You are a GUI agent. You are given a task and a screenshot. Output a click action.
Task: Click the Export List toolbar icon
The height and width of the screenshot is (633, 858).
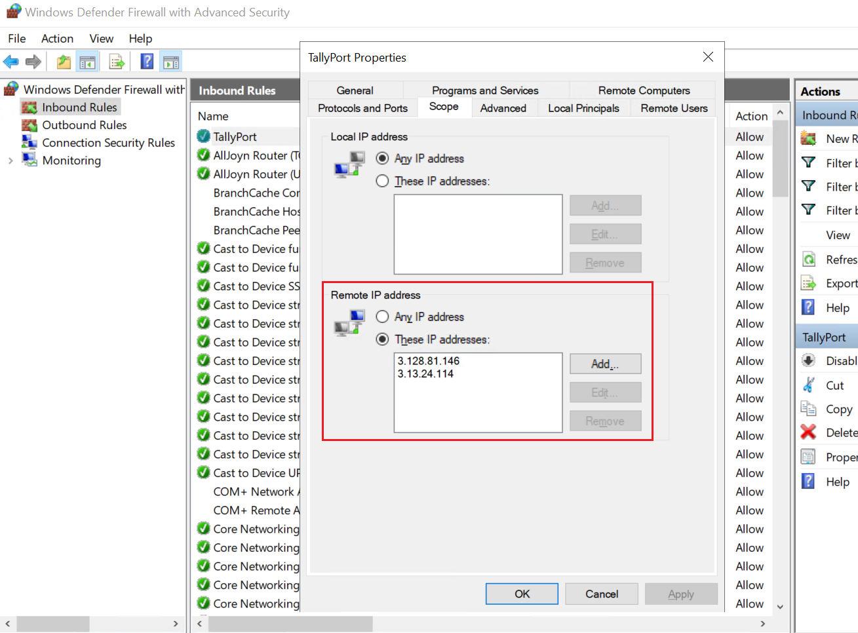(117, 62)
